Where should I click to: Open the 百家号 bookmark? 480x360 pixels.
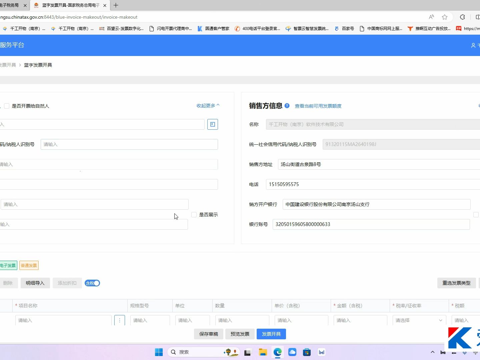pyautogui.click(x=344, y=29)
